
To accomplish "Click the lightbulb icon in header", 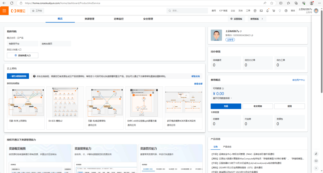I will click(x=280, y=11).
